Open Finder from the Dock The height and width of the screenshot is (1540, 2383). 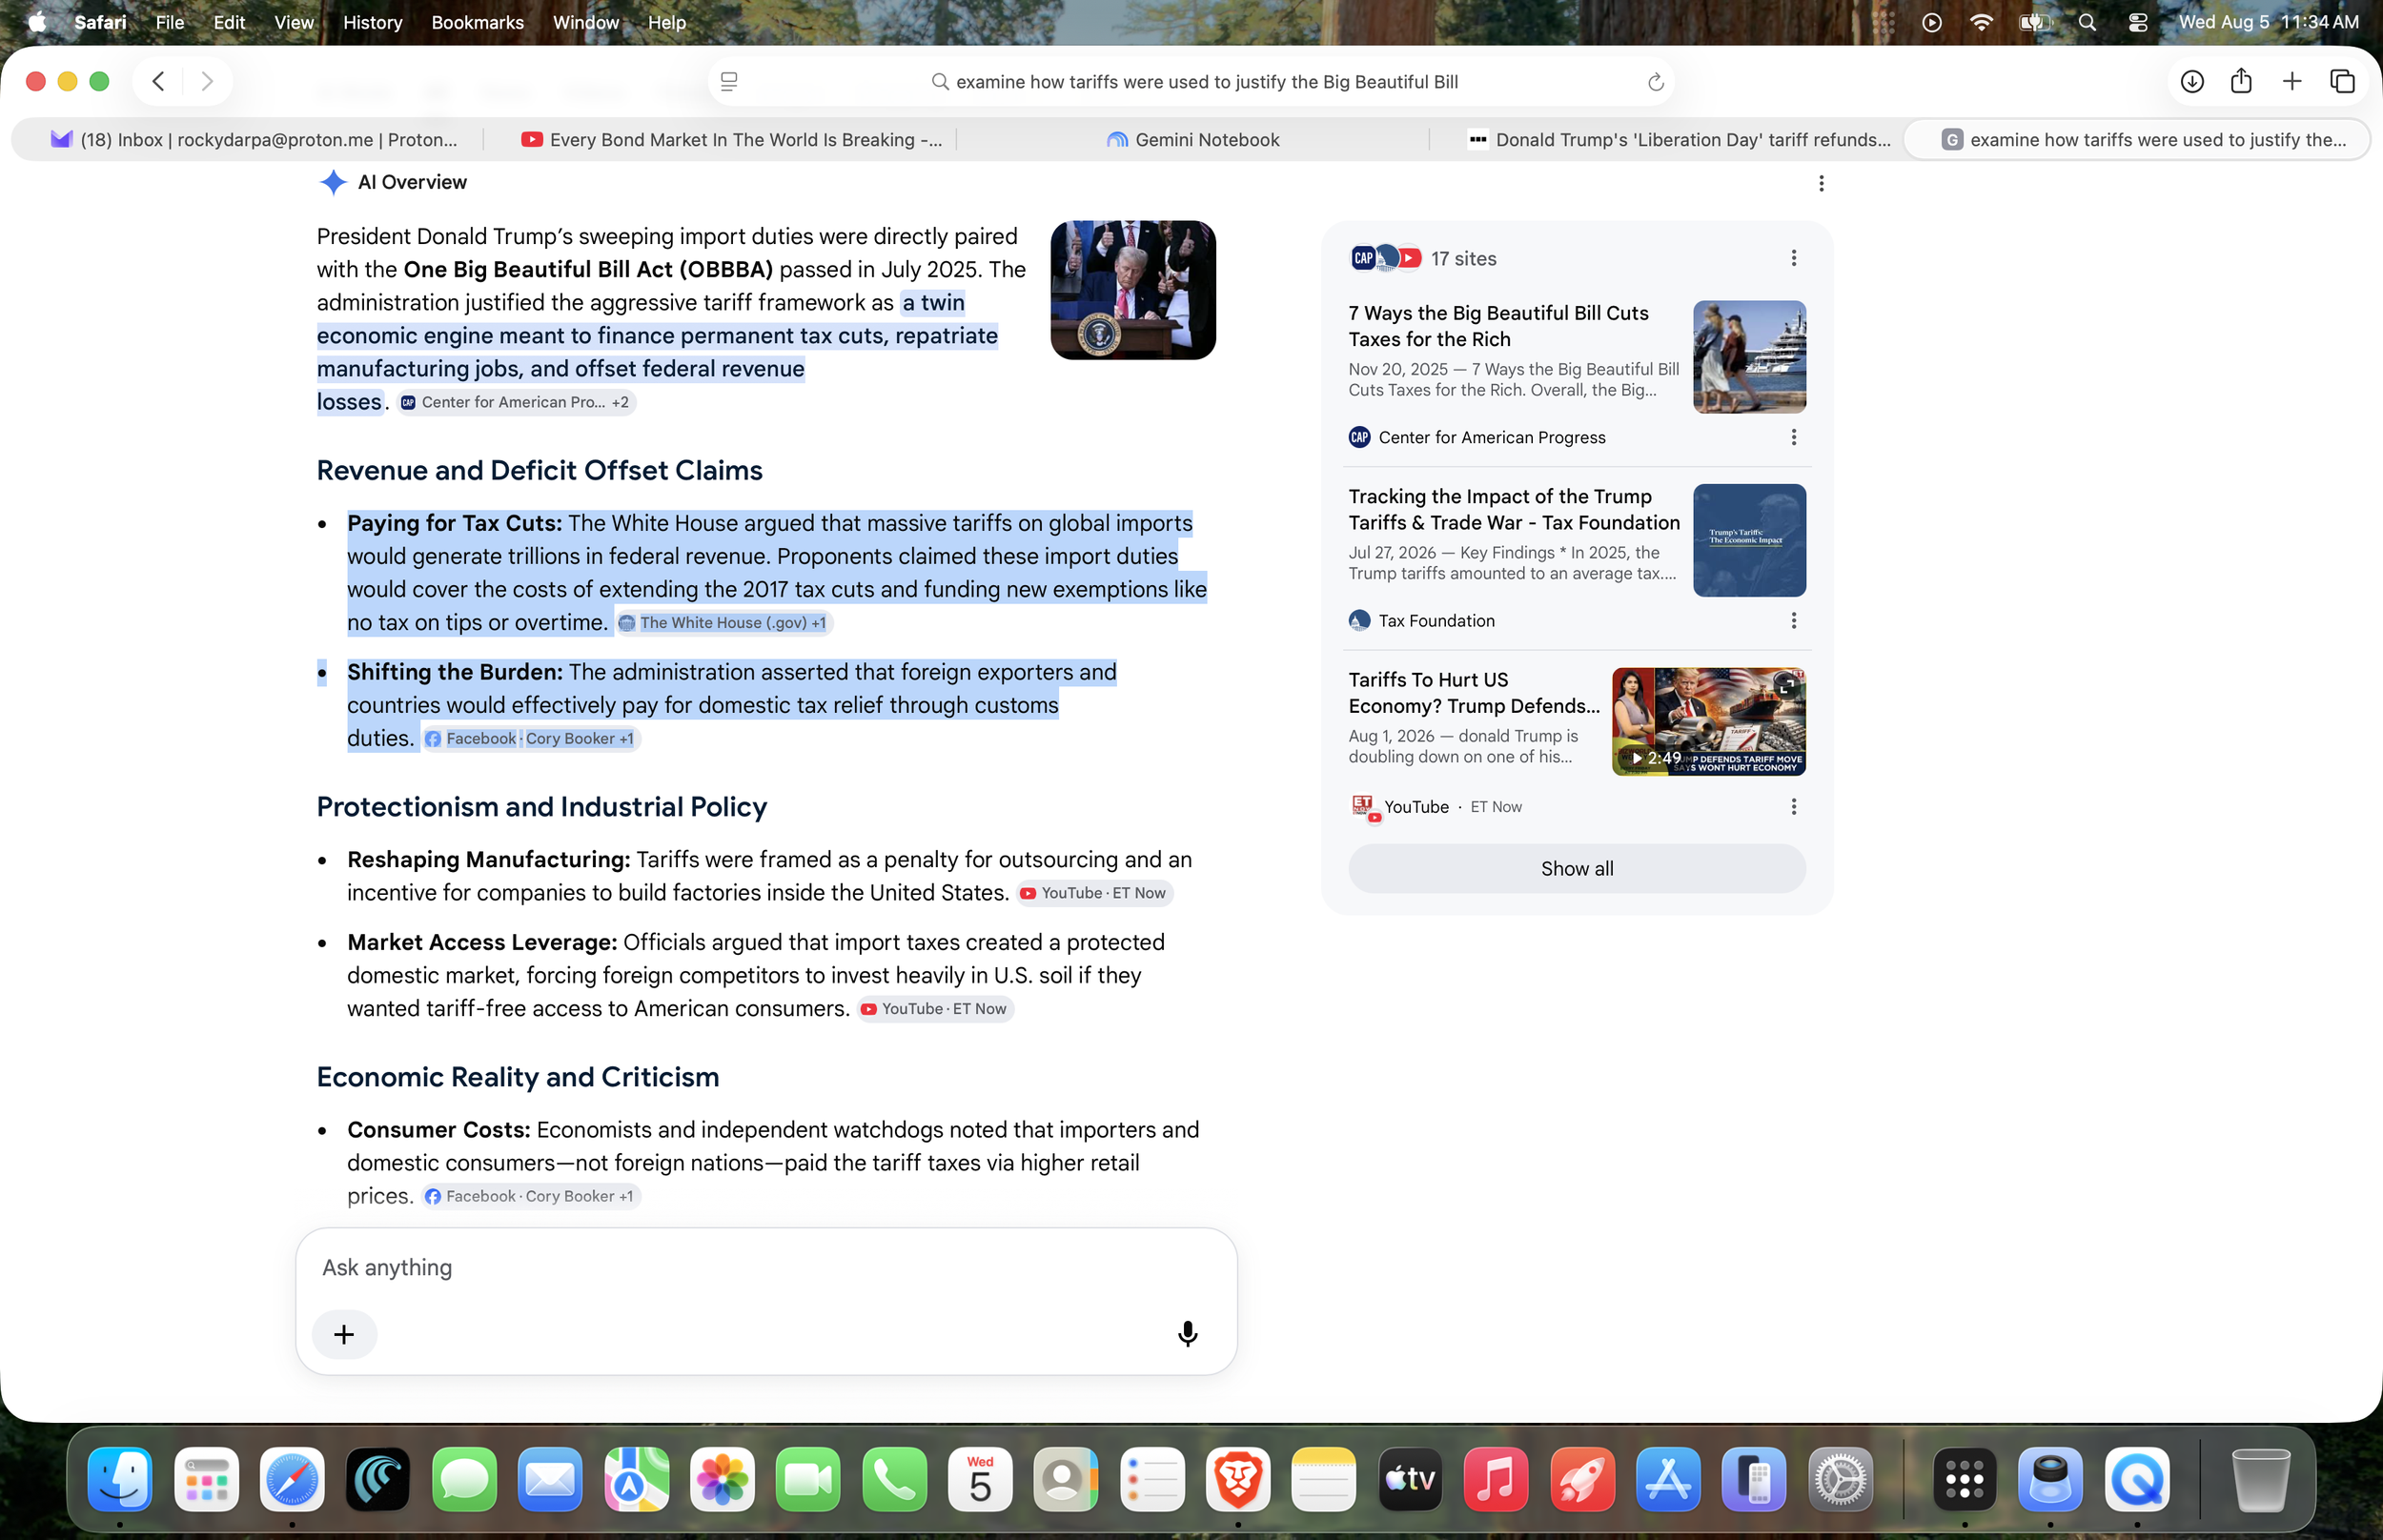coord(120,1478)
